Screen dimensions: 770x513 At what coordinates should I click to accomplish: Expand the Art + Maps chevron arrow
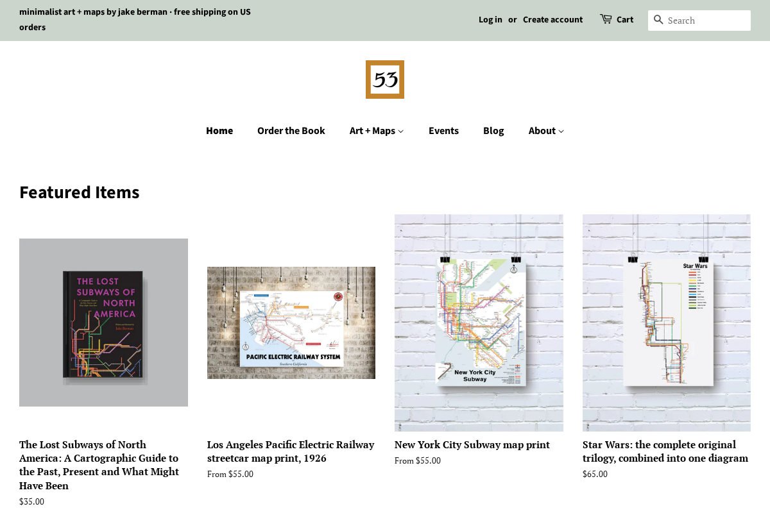(x=400, y=131)
